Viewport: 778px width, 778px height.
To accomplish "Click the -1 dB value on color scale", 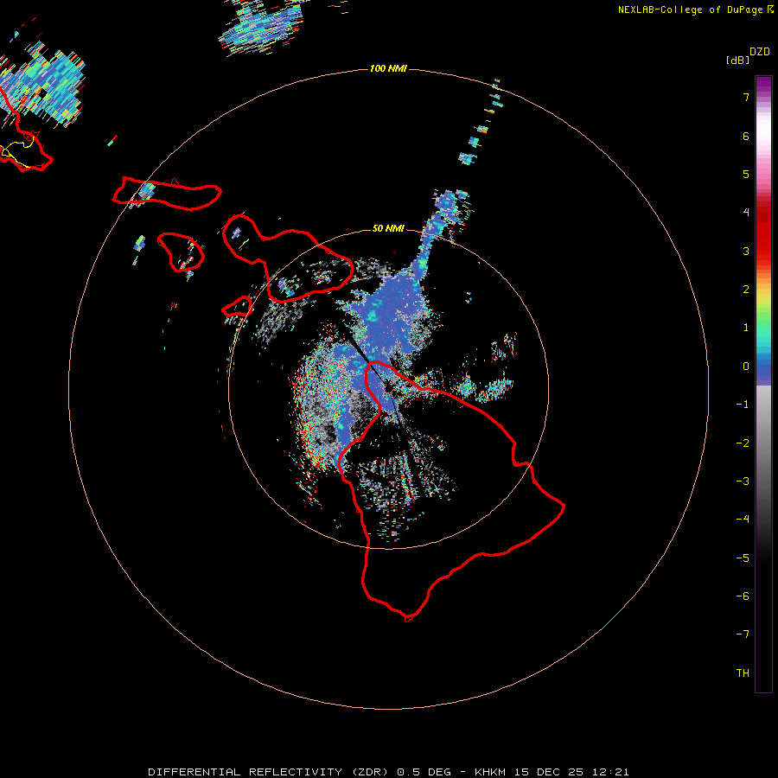I will click(743, 405).
